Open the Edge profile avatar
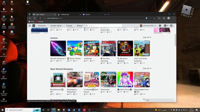Screen dimensions: 200x112 (x=169, y=18)
